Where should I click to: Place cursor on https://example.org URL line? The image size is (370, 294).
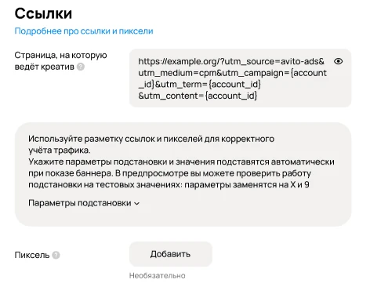pos(231,61)
